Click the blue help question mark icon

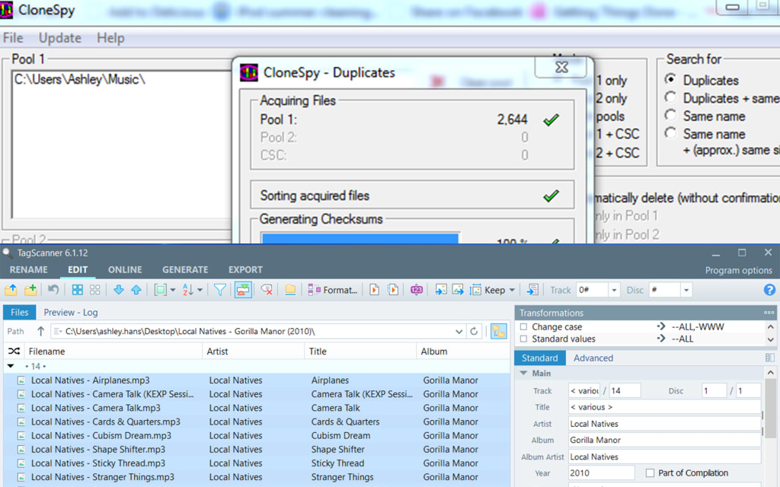769,290
